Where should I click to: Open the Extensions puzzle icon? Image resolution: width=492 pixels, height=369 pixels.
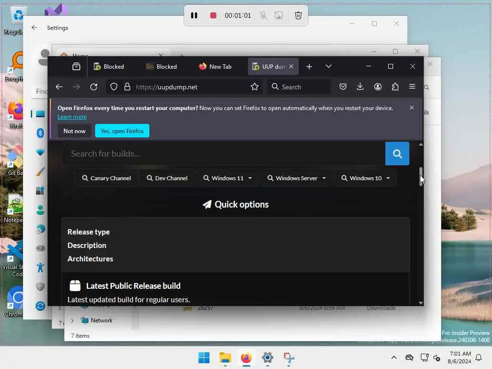(395, 87)
